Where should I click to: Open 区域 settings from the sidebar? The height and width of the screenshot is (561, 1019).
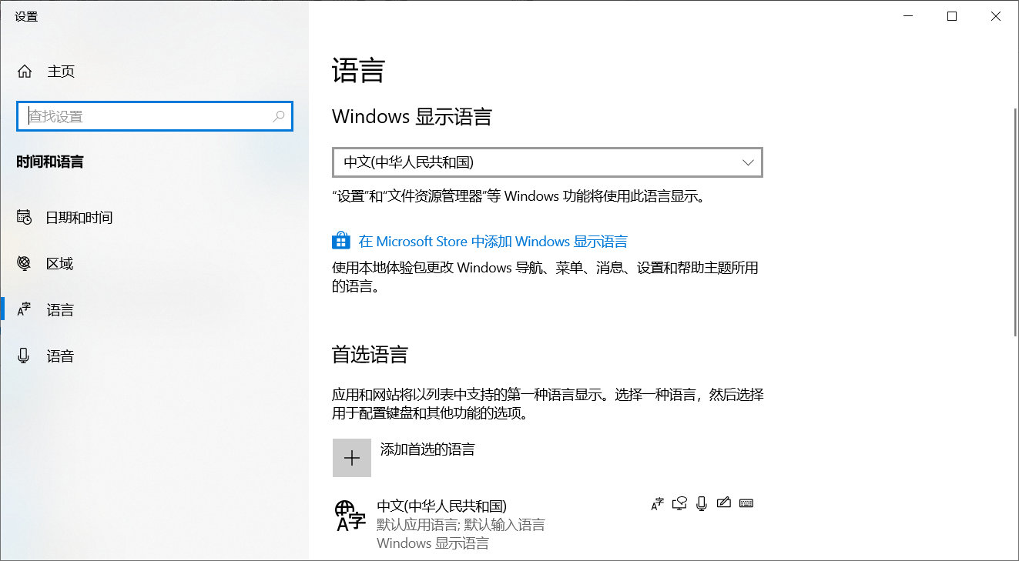[x=23, y=263]
